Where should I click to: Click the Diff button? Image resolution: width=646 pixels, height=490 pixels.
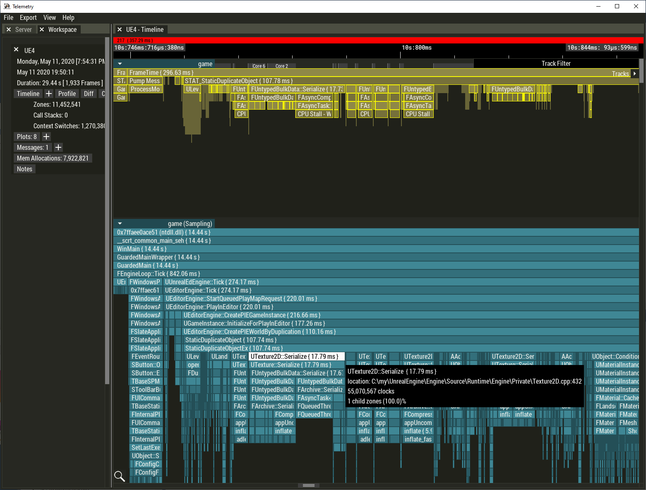[89, 94]
